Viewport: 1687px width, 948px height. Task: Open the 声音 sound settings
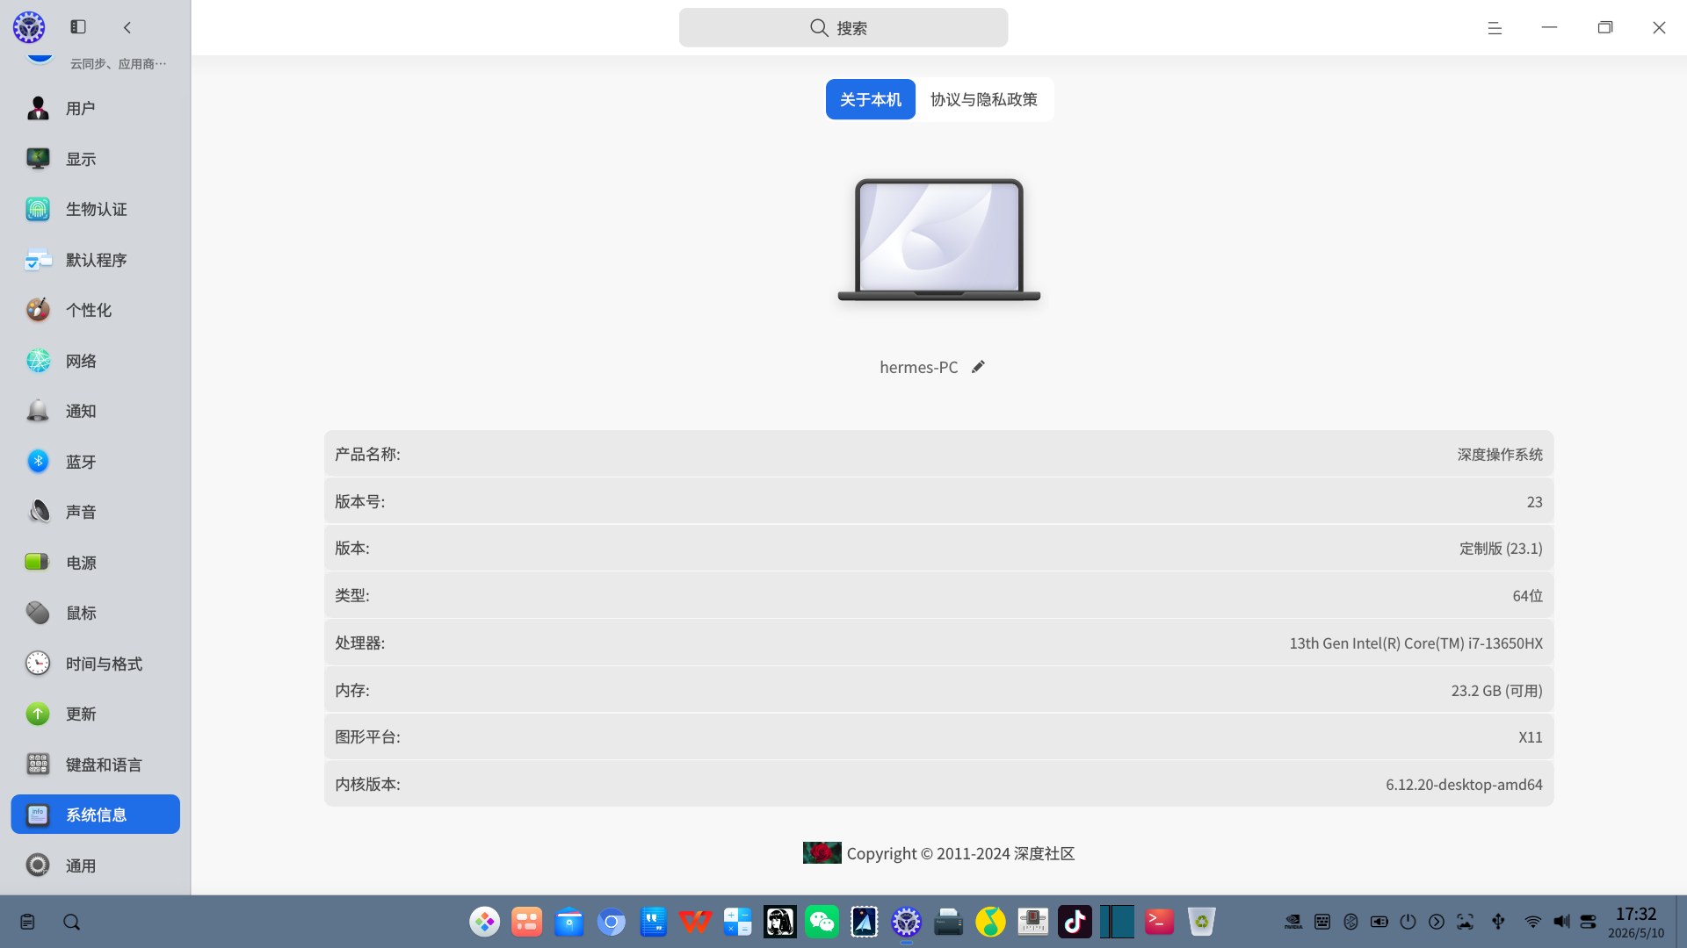[x=95, y=512]
